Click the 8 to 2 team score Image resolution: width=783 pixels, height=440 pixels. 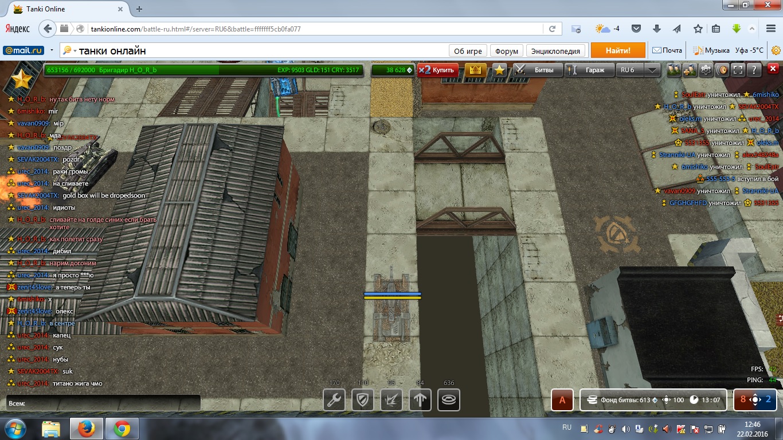[755, 400]
